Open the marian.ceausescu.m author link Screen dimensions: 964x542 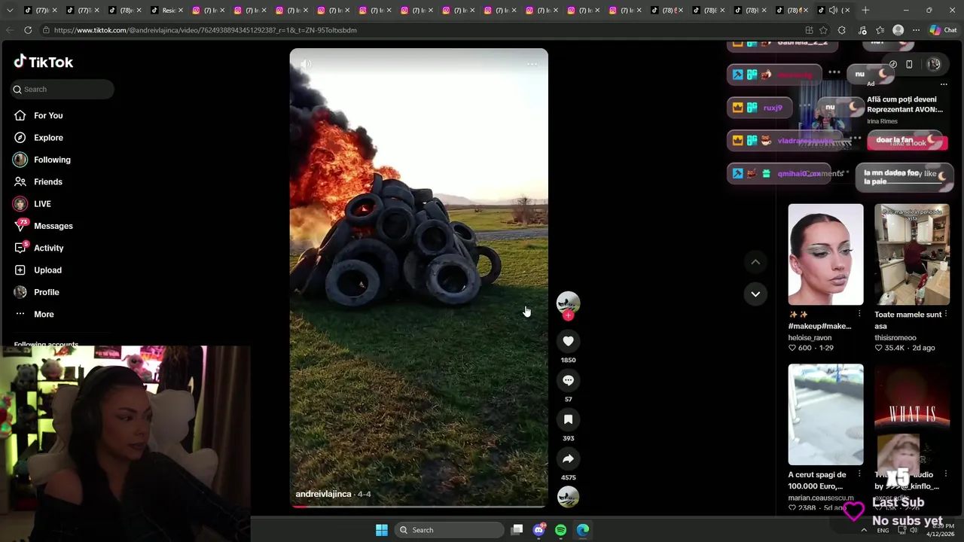pos(821,498)
